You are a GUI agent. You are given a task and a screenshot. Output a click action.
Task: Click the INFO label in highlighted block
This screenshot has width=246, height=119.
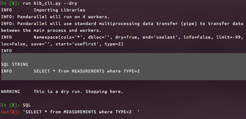[6, 71]
